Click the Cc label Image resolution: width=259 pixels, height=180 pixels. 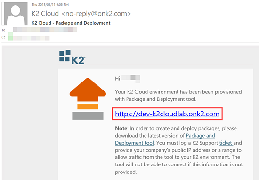coord(3,37)
